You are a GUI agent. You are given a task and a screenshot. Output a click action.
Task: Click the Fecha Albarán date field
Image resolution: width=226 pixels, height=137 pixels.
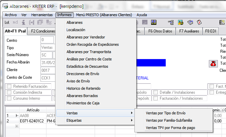point(48,63)
